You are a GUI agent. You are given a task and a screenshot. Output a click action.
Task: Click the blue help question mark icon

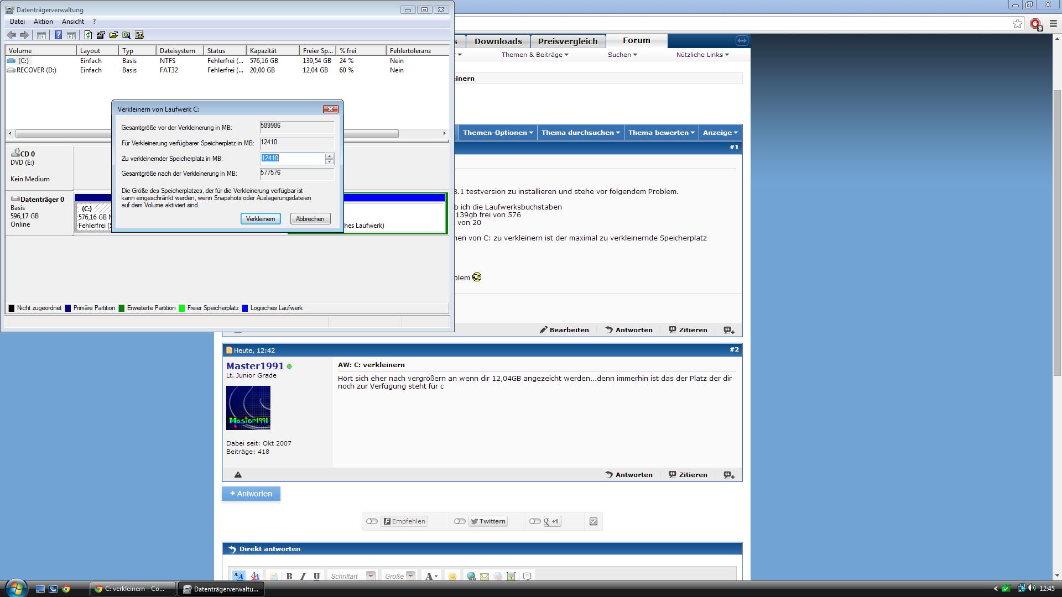point(58,35)
